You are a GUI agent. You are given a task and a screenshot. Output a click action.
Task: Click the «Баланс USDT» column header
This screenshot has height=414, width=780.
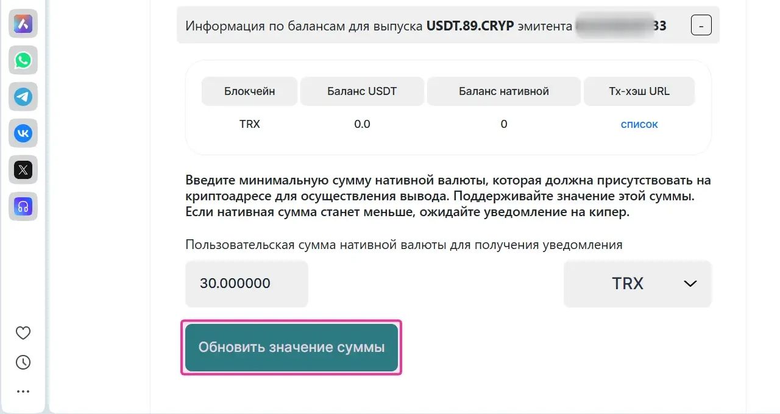(x=362, y=91)
